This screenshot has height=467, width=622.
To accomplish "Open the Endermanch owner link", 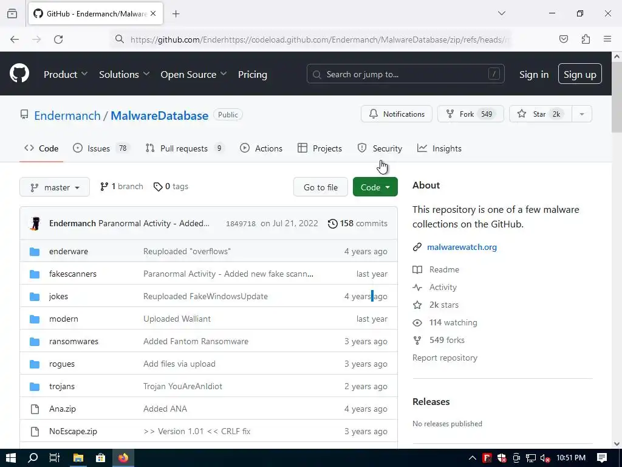I will click(x=67, y=116).
